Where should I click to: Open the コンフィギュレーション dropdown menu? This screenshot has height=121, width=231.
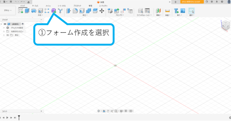click(144, 15)
